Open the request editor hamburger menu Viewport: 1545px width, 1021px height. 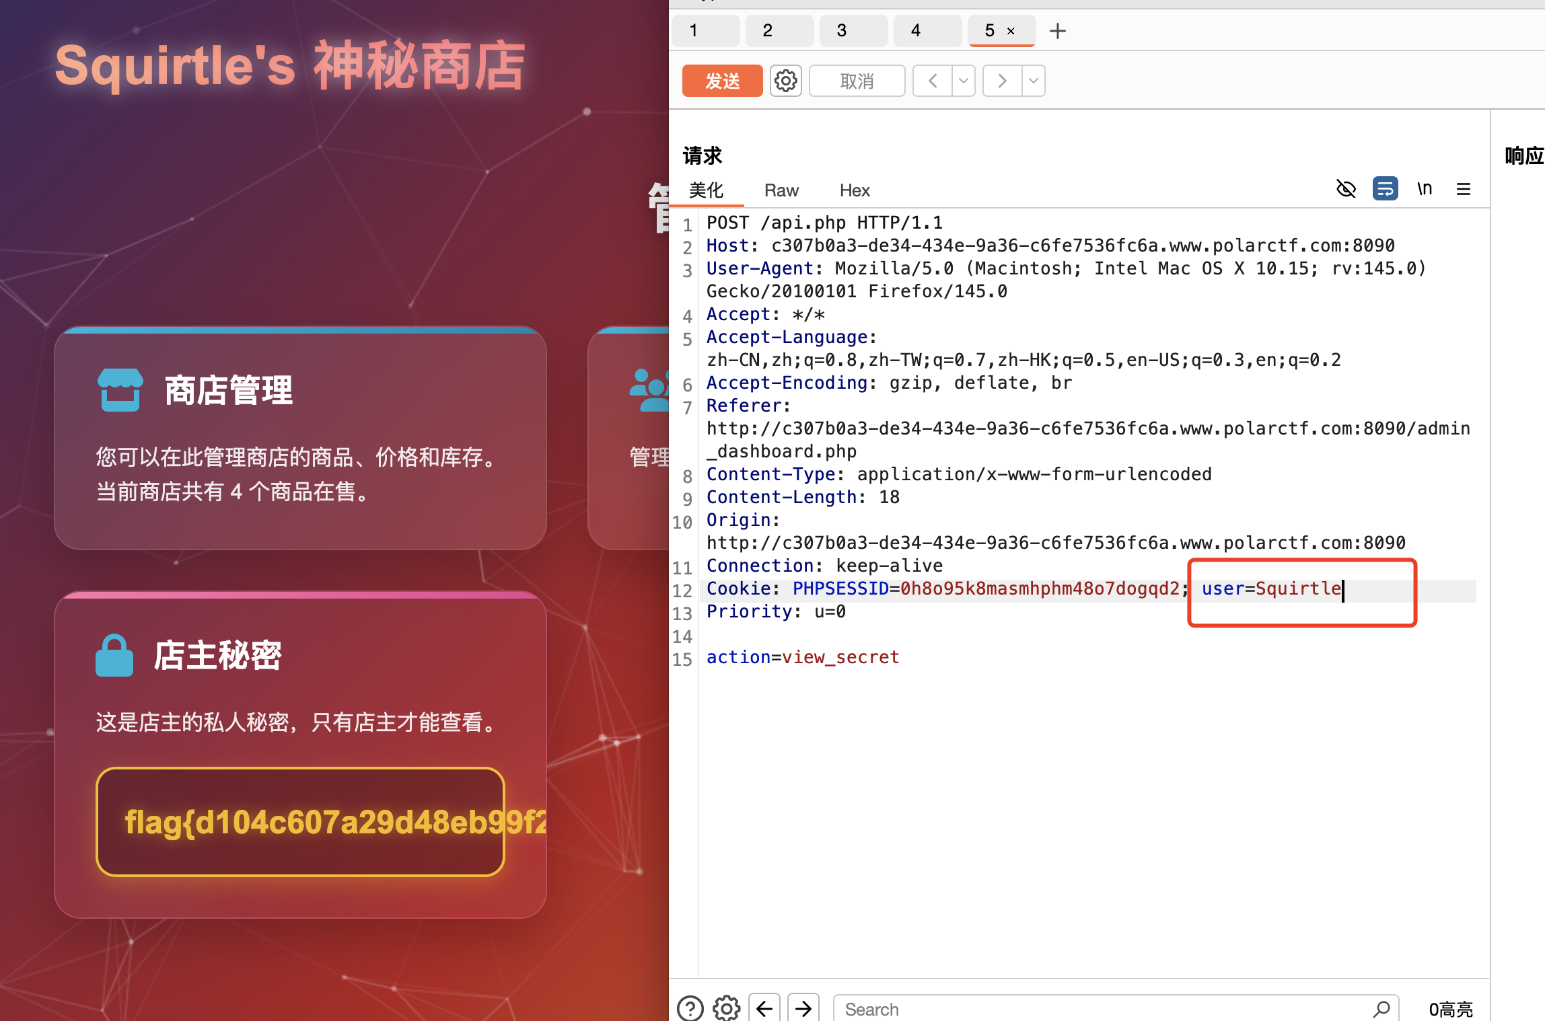coord(1463,189)
